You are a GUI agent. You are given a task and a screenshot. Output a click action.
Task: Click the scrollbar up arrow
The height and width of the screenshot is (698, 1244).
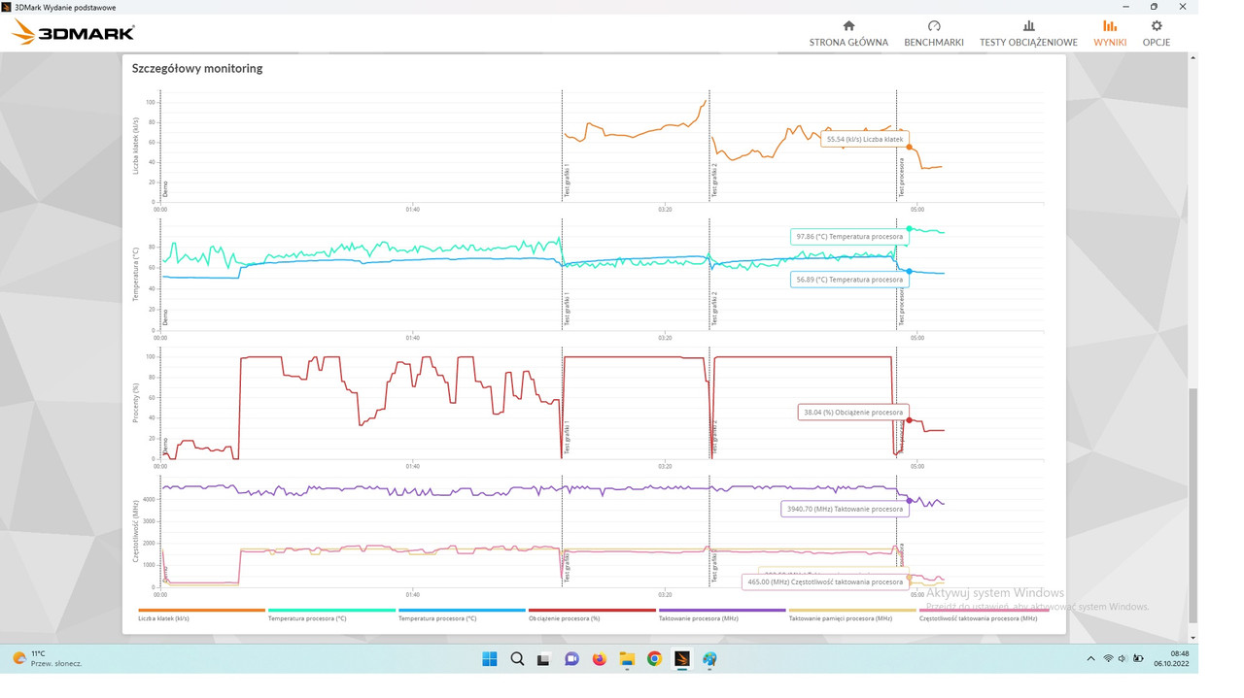pos(1192,58)
